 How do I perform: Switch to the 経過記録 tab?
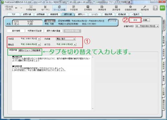point(122,14)
